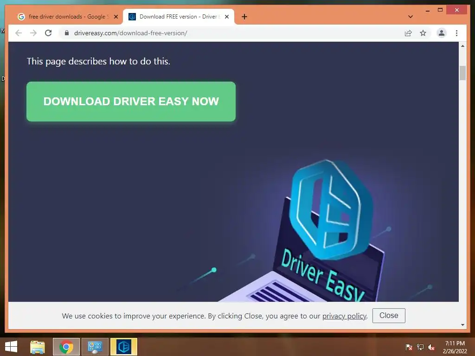Switch to the 'free driver downloads - Google' tab
The width and height of the screenshot is (475, 356).
67,17
